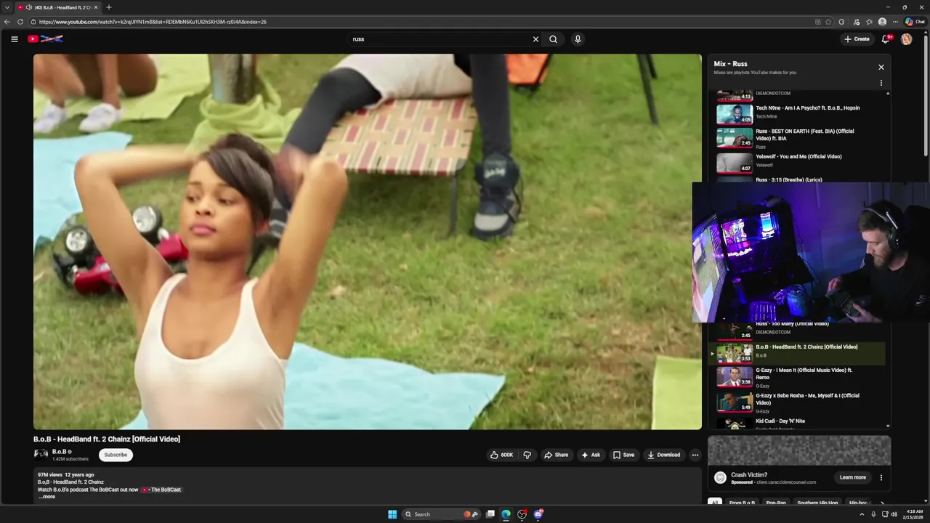The width and height of the screenshot is (930, 523).
Task: Select Kid Cudi Day 'N' Nite item
Action: click(x=799, y=423)
